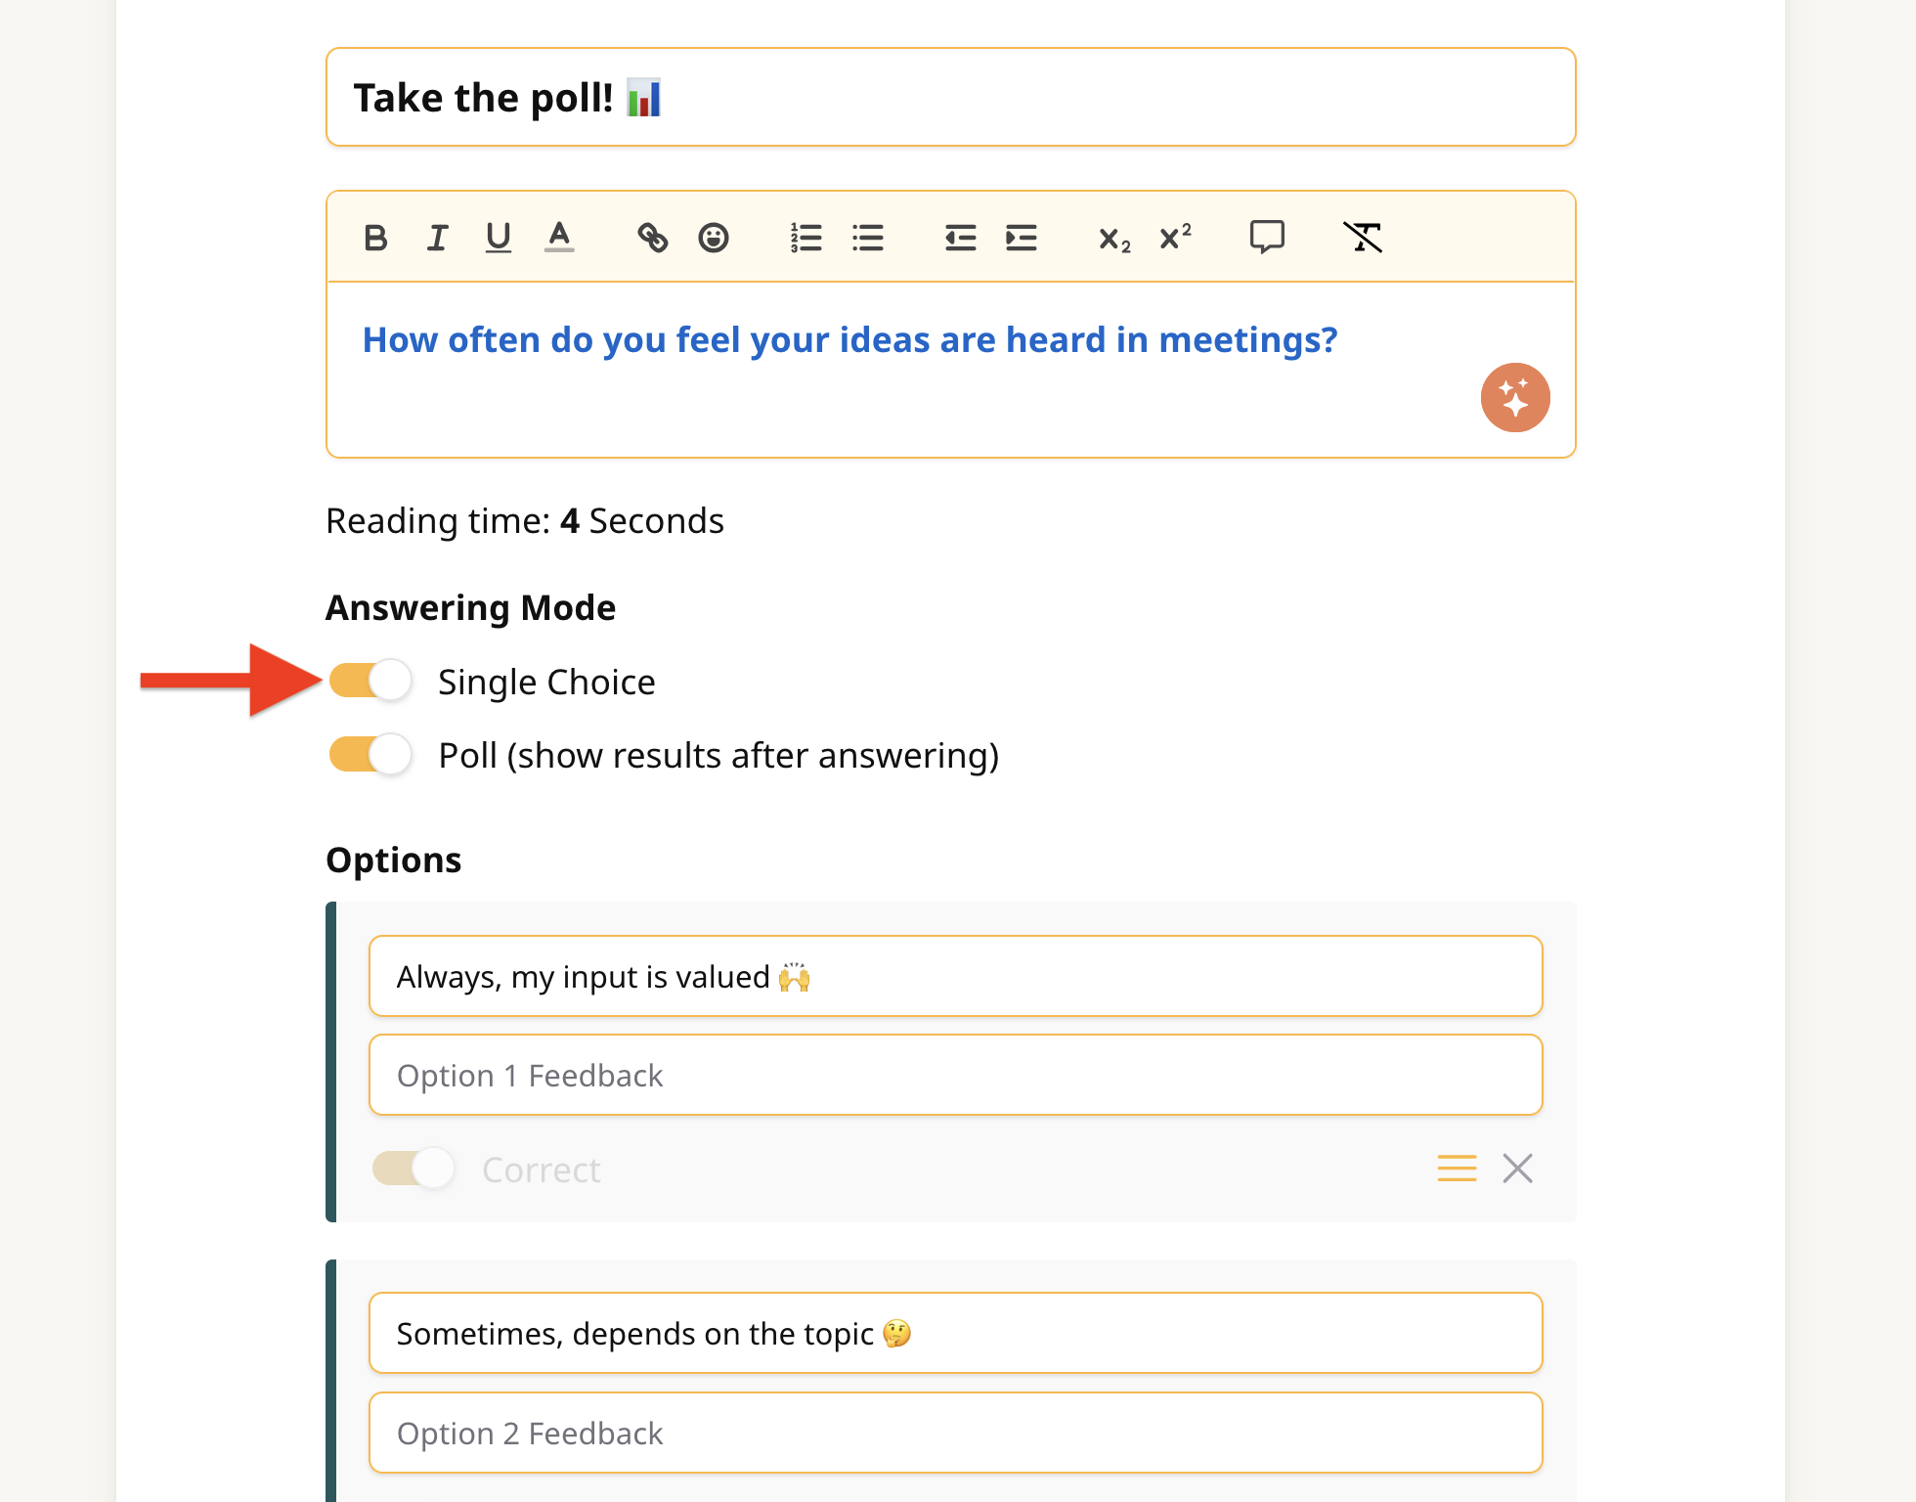The height and width of the screenshot is (1502, 1916).
Task: Insert a comment bubble
Action: pos(1267,237)
